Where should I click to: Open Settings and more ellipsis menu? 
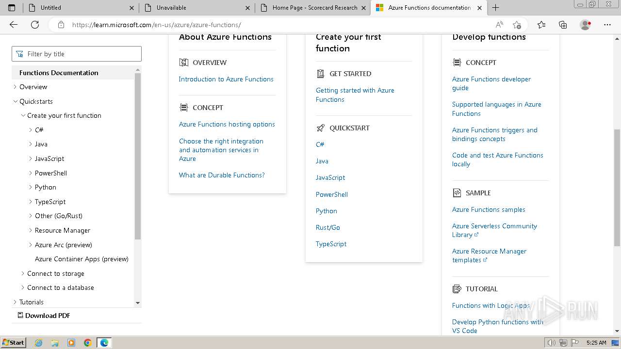(x=607, y=25)
